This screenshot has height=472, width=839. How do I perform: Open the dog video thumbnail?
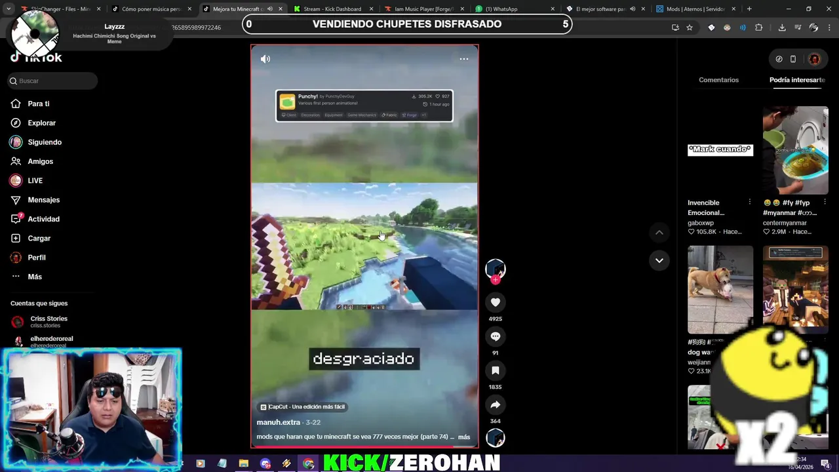720,290
